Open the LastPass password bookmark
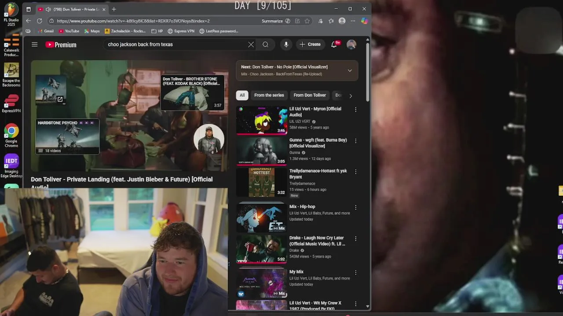The width and height of the screenshot is (563, 316). pyautogui.click(x=219, y=31)
